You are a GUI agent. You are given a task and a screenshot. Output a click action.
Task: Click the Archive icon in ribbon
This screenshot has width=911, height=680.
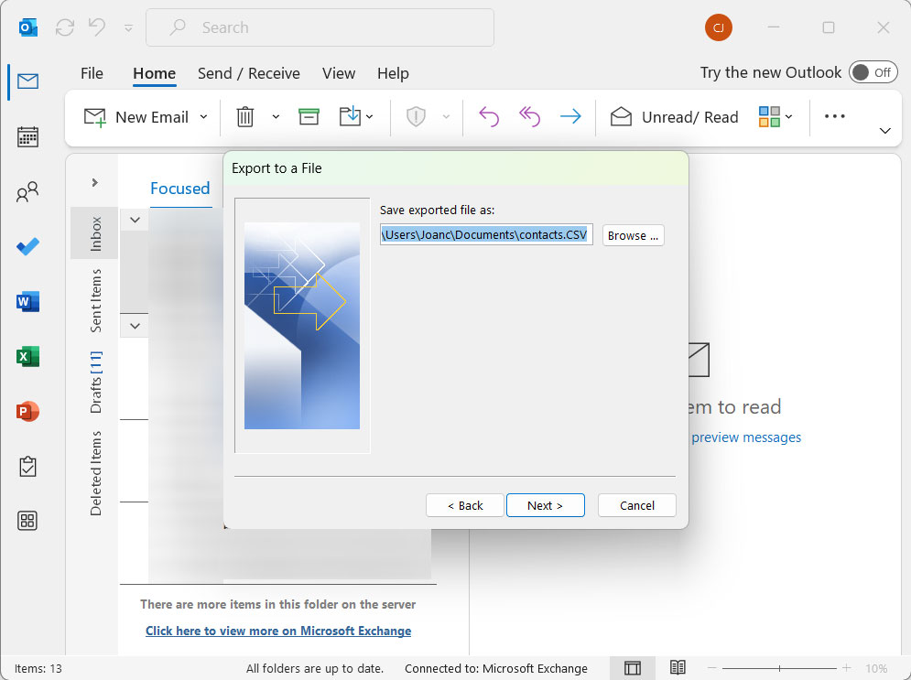309,117
